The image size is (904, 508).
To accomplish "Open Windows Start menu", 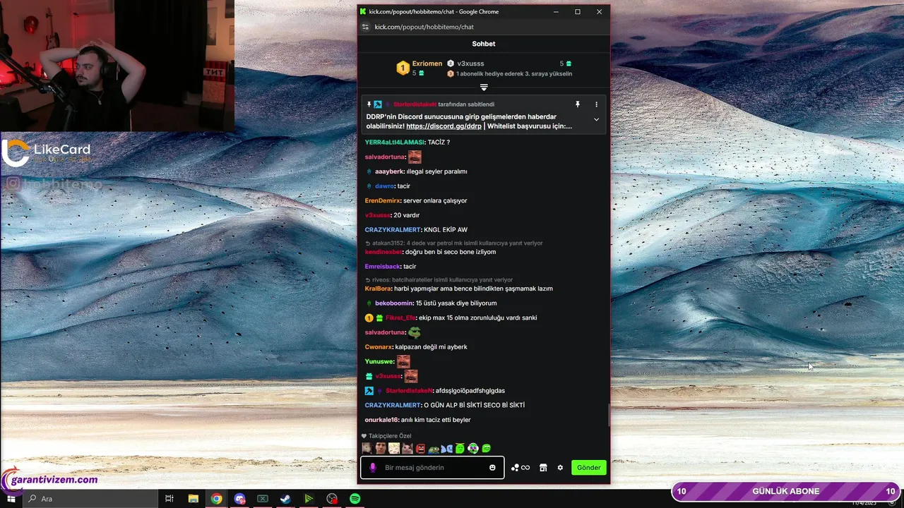I will (x=11, y=499).
